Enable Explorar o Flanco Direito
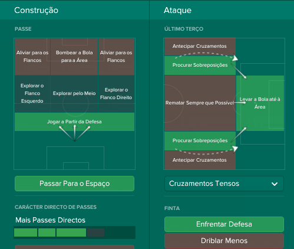Screen dimensions: 294x249 (116, 93)
